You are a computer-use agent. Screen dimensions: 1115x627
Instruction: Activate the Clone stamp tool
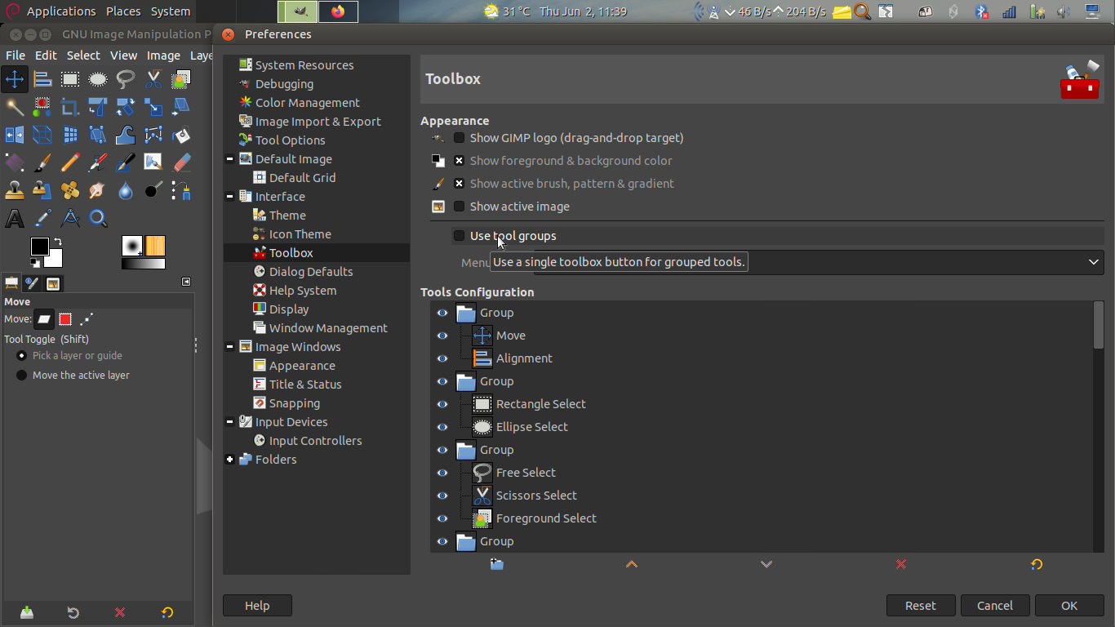click(15, 190)
